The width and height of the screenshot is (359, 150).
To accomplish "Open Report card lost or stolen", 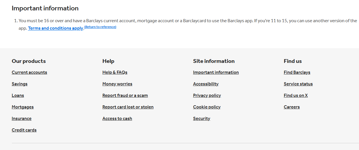I will 128,107.
